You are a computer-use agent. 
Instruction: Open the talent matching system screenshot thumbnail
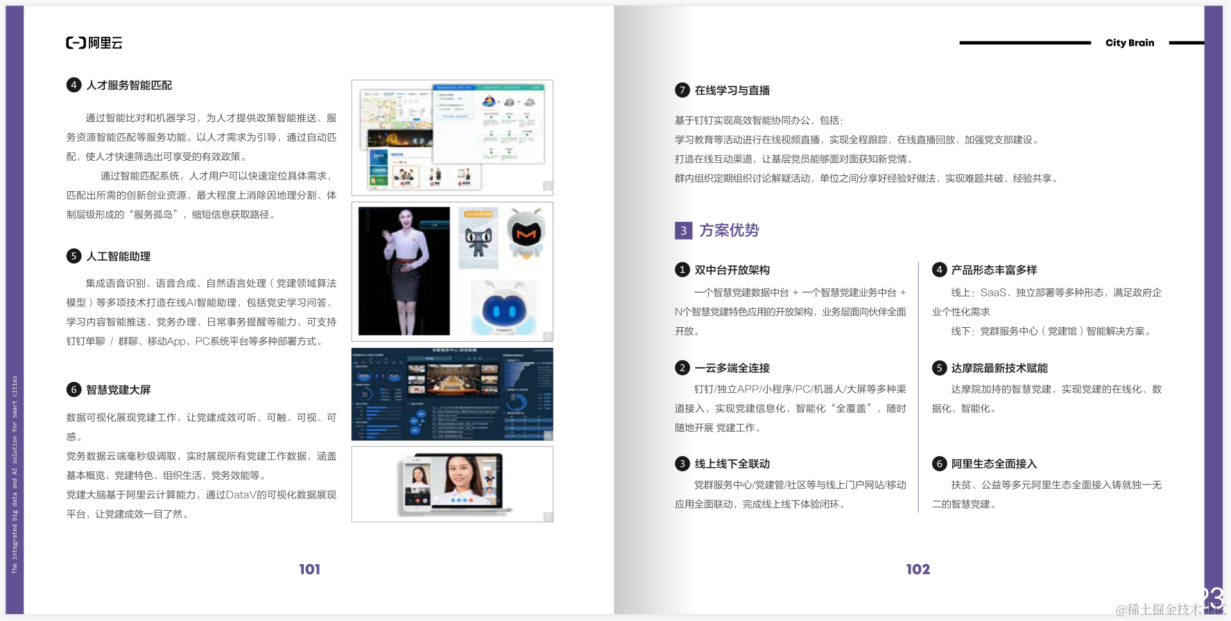click(x=452, y=137)
